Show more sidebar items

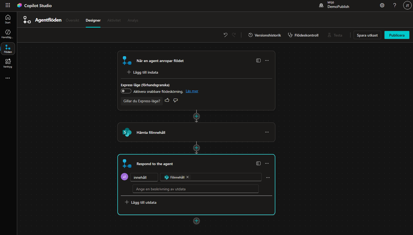click(x=8, y=78)
